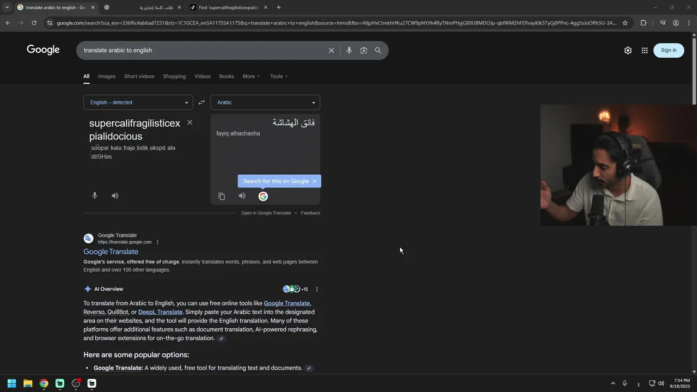The image size is (697, 392).
Task: Switch to Images results
Action: [107, 76]
